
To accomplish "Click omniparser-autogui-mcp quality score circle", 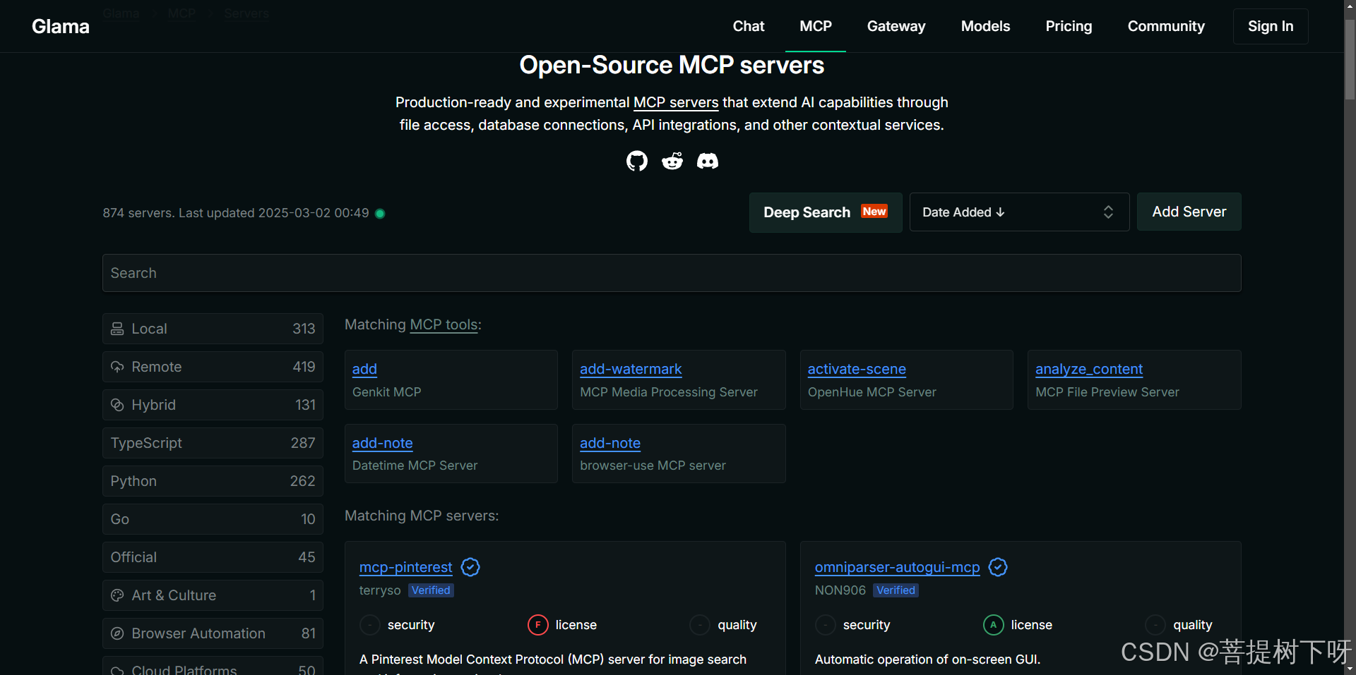I will [x=1155, y=625].
